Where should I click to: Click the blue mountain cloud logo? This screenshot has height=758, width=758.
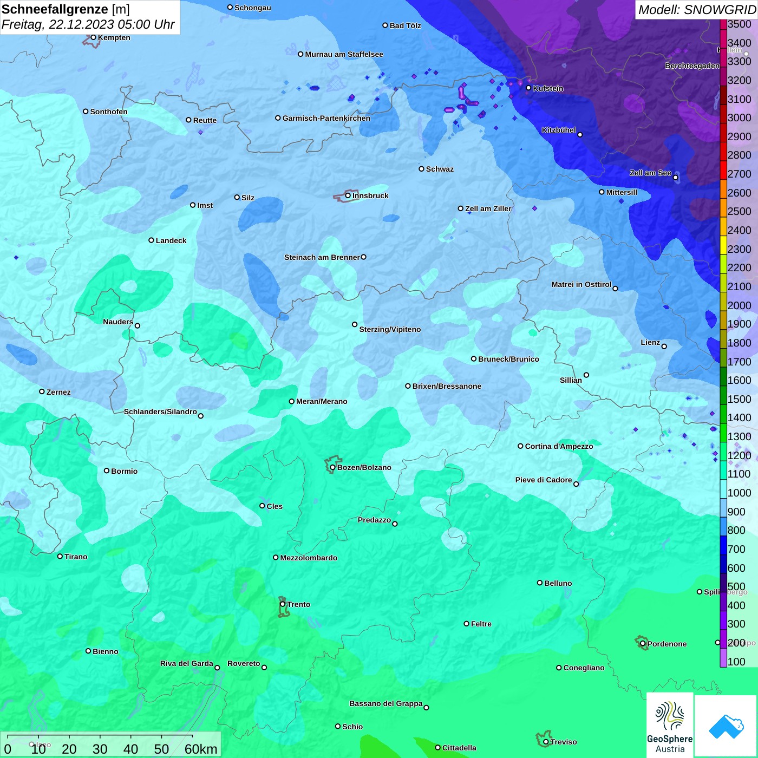coord(726,727)
